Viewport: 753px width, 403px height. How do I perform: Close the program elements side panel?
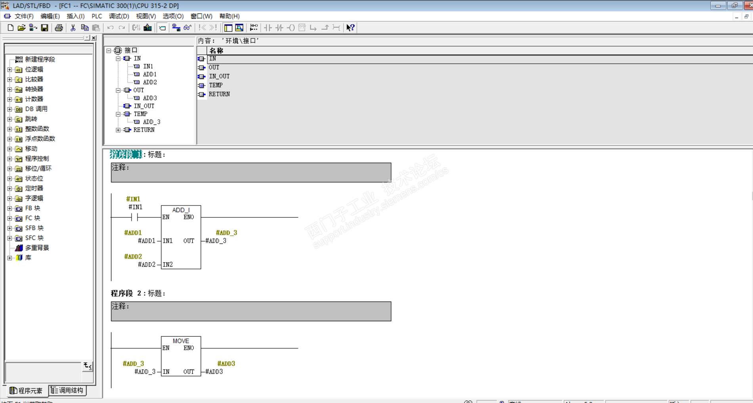pyautogui.click(x=94, y=38)
